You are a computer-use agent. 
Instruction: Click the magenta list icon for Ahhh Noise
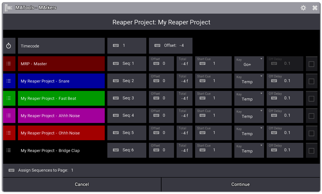click(8, 115)
